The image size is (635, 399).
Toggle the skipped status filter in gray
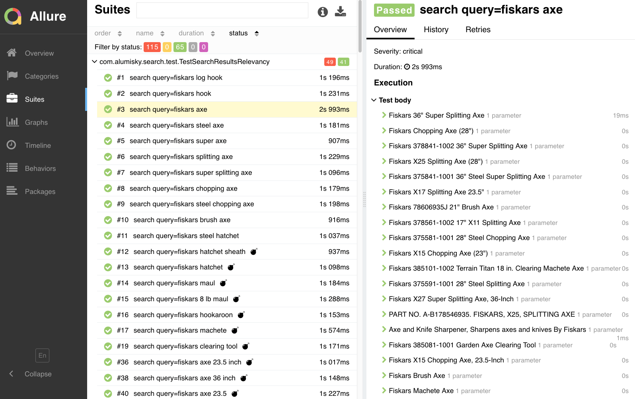tap(193, 47)
